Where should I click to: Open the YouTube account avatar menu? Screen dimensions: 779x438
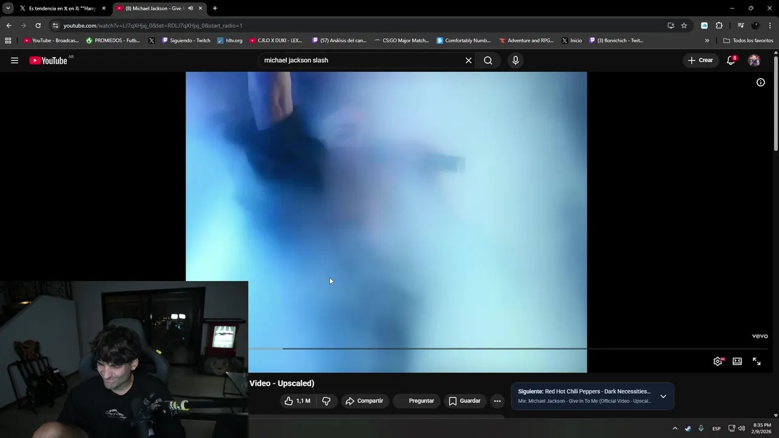point(754,60)
